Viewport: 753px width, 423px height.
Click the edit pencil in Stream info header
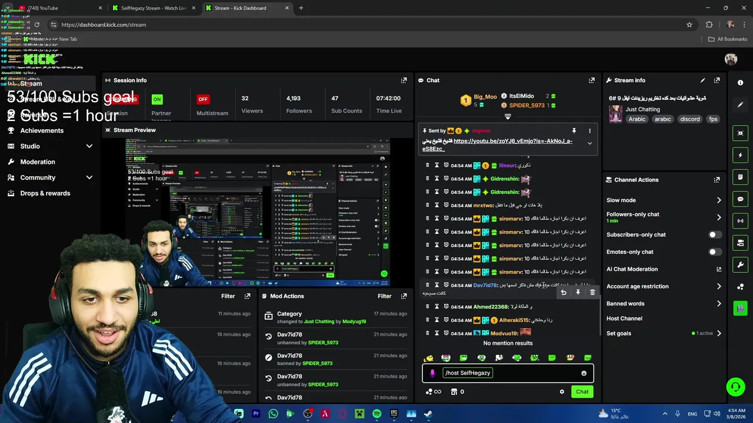tap(702, 80)
